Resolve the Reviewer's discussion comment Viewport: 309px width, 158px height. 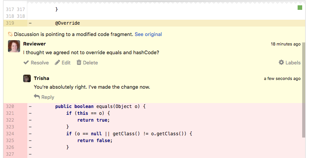[36, 63]
